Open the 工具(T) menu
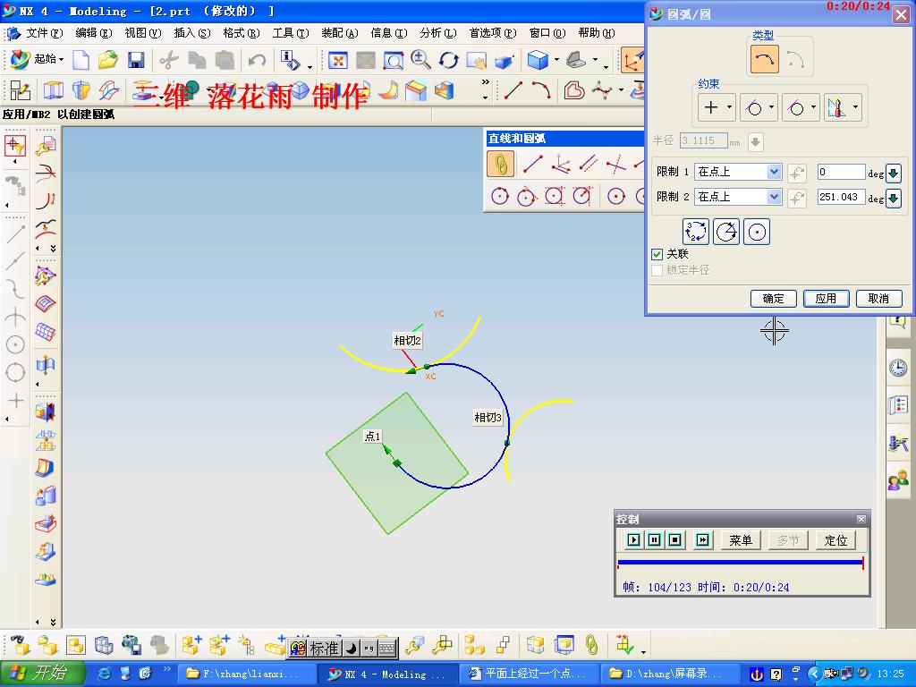916x687 pixels. pyautogui.click(x=291, y=33)
